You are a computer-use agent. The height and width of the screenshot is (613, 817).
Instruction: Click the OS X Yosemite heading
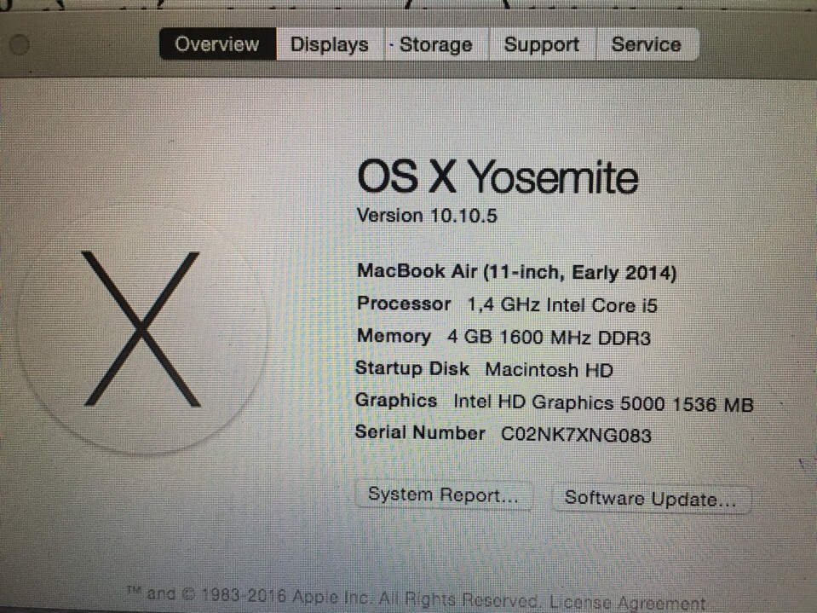click(x=498, y=177)
